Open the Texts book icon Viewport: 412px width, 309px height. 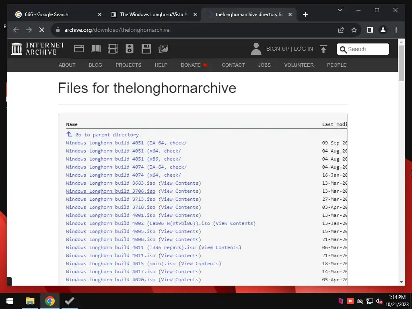point(96,49)
